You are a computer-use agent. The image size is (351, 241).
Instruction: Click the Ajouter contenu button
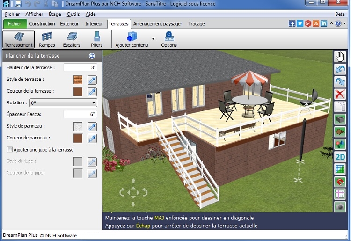pyautogui.click(x=132, y=39)
